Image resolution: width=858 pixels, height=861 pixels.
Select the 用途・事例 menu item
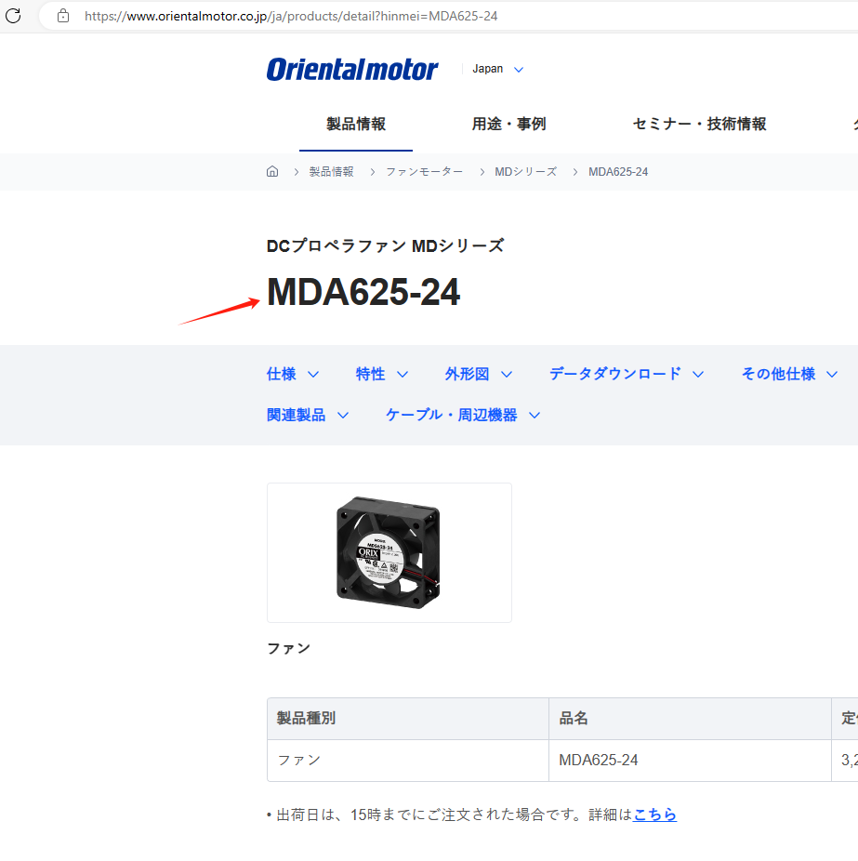[x=508, y=124]
